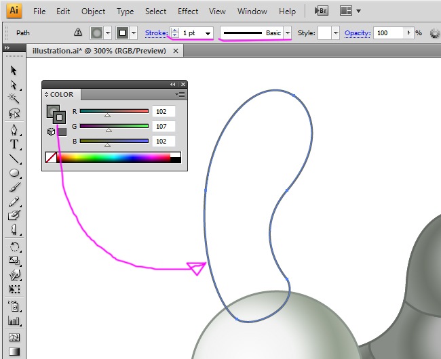Click the G value field 107

pyautogui.click(x=164, y=126)
